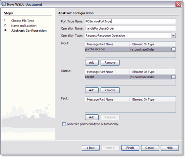
Task: Close the New WSDL Document dialog
Action: [x=178, y=4]
